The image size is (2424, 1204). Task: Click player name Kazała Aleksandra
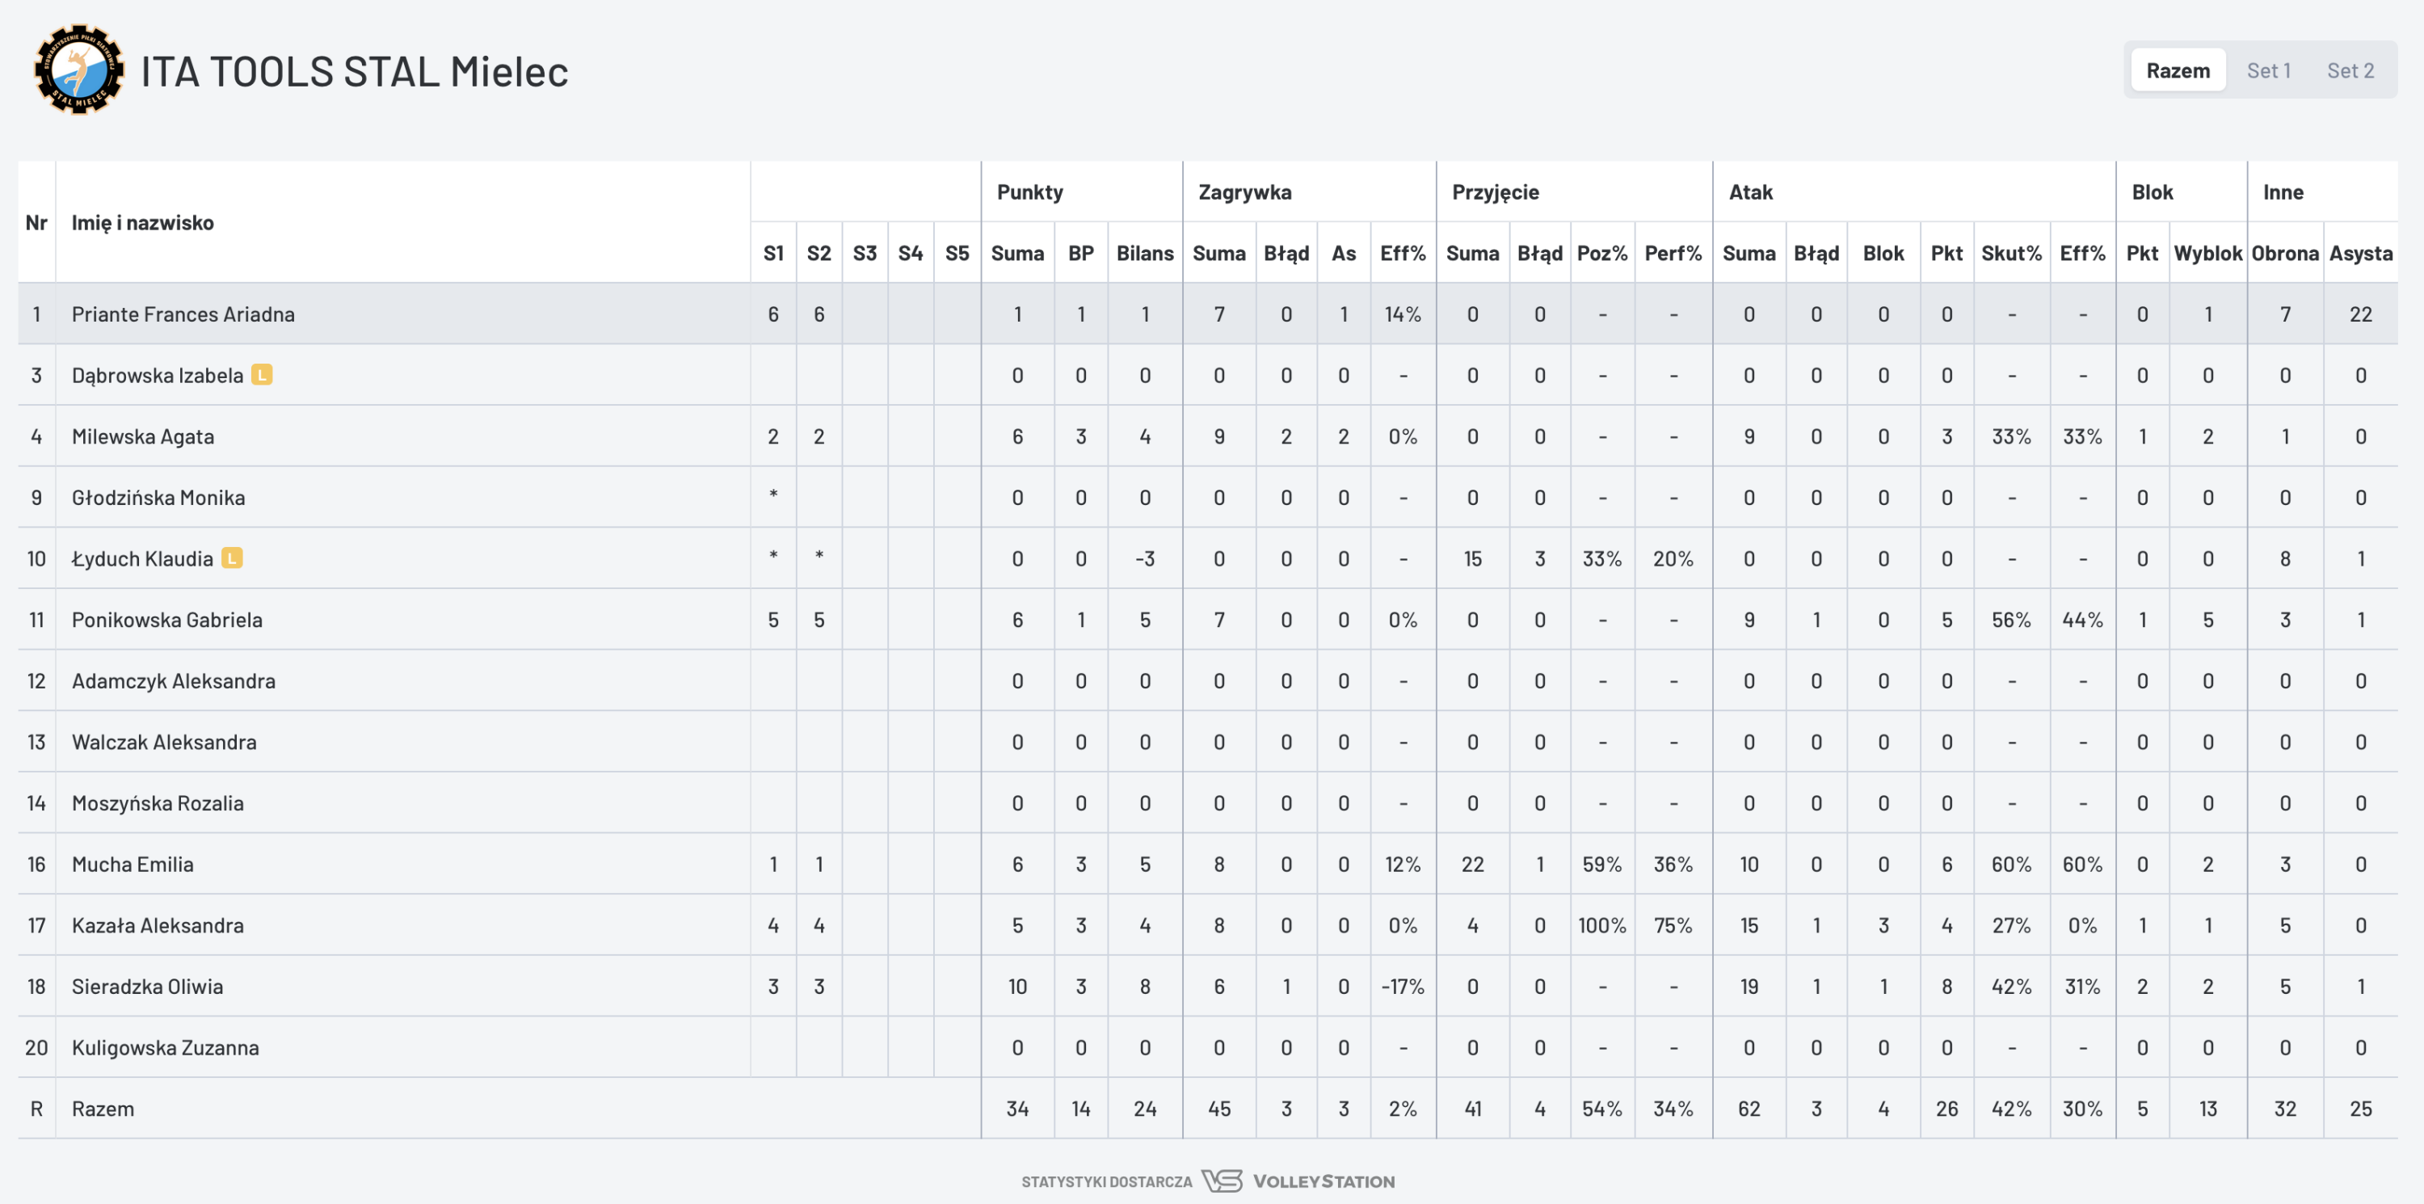pos(158,925)
